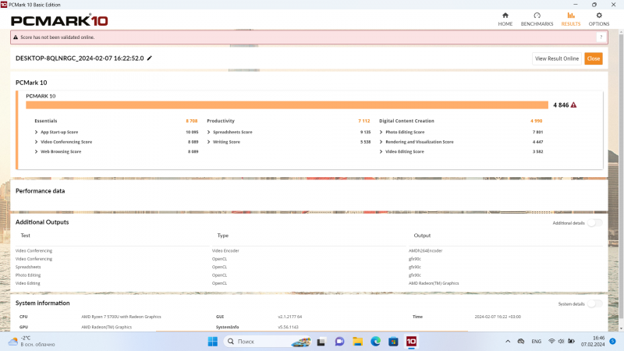Toggle the Additional details switch
624x351 pixels.
click(x=595, y=223)
